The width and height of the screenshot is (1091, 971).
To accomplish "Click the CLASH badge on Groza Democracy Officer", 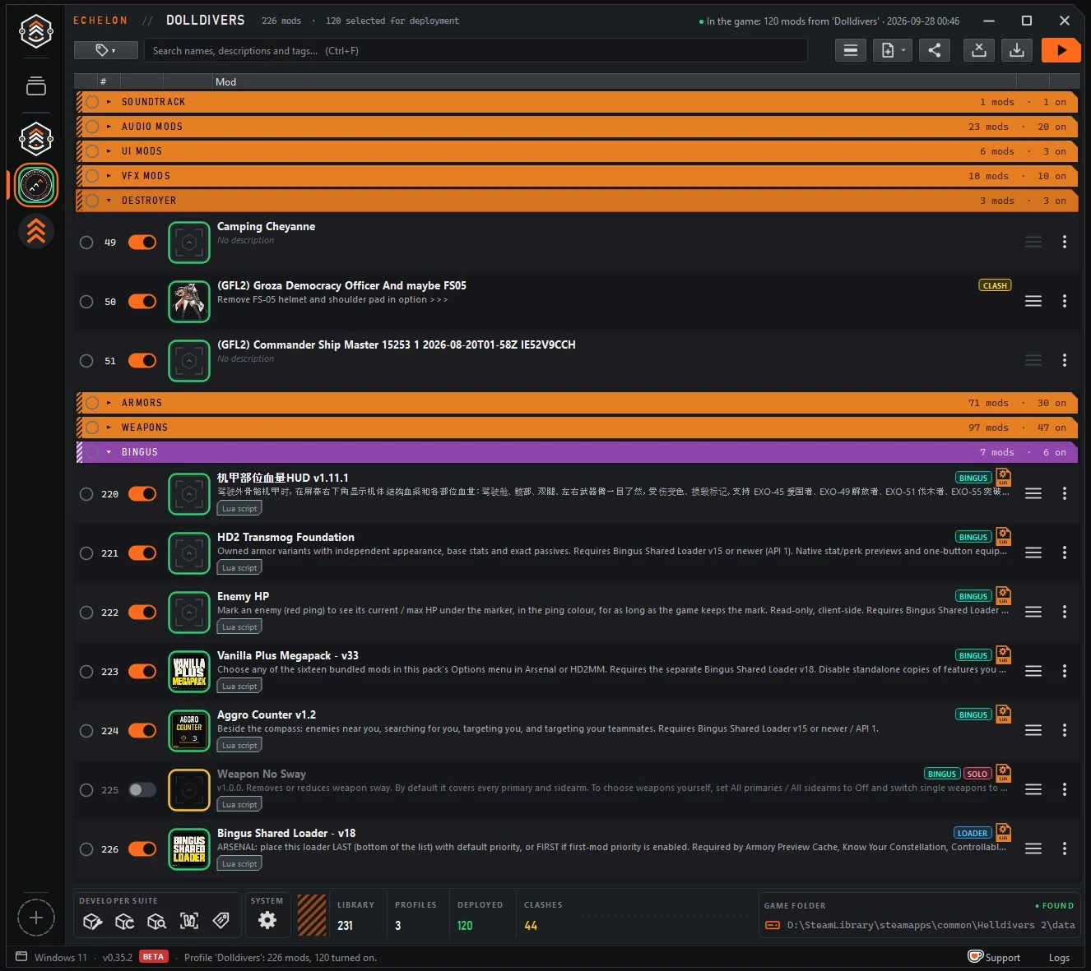I will [x=995, y=285].
